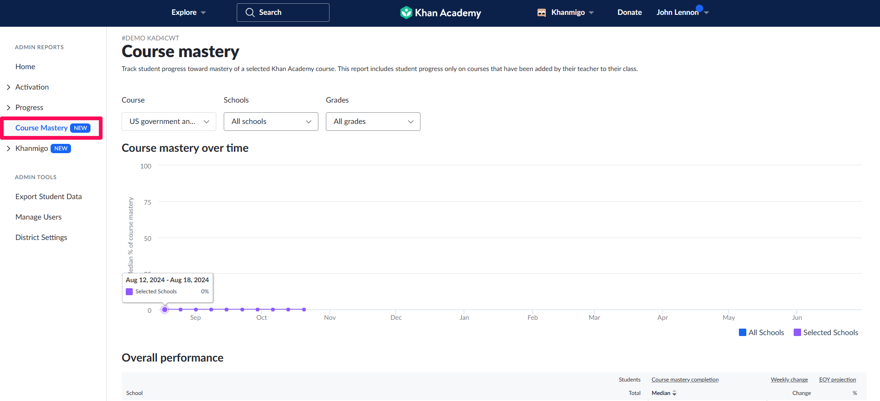This screenshot has height=401, width=880.
Task: Click the Khan Academy wordmark
Action: coord(448,13)
